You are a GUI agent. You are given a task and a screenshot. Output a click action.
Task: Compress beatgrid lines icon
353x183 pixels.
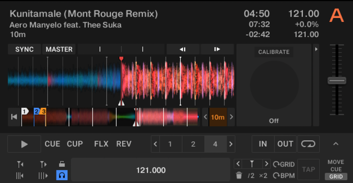(20, 176)
